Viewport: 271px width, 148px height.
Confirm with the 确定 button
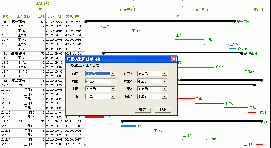(x=143, y=110)
